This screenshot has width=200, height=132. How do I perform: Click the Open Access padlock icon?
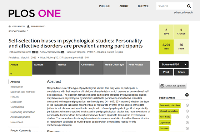10,26
